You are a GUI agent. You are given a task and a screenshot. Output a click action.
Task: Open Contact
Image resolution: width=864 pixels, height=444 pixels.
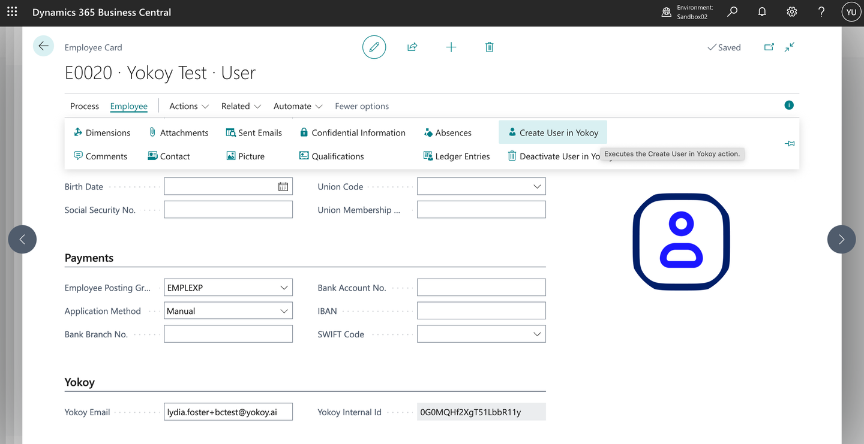[169, 156]
